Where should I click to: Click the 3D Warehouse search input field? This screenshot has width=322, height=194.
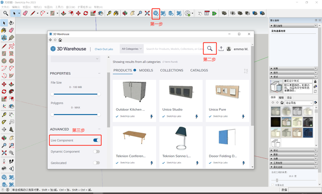[x=173, y=49]
